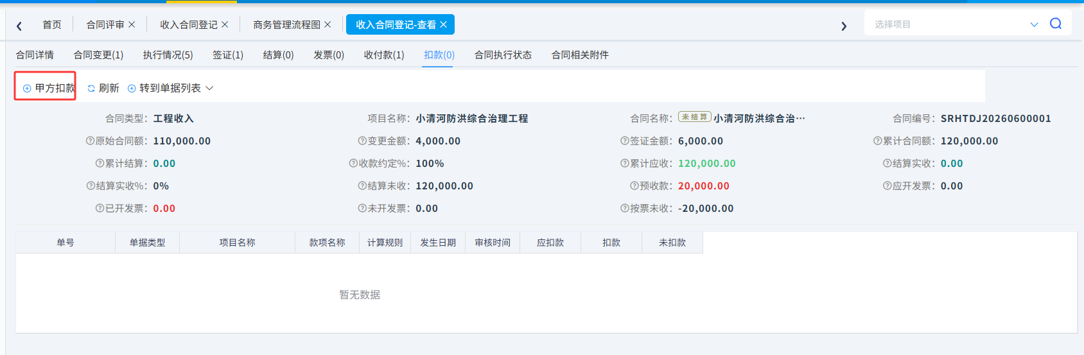
Task: Click help icon beside 累计合同额
Action: pyautogui.click(x=878, y=141)
